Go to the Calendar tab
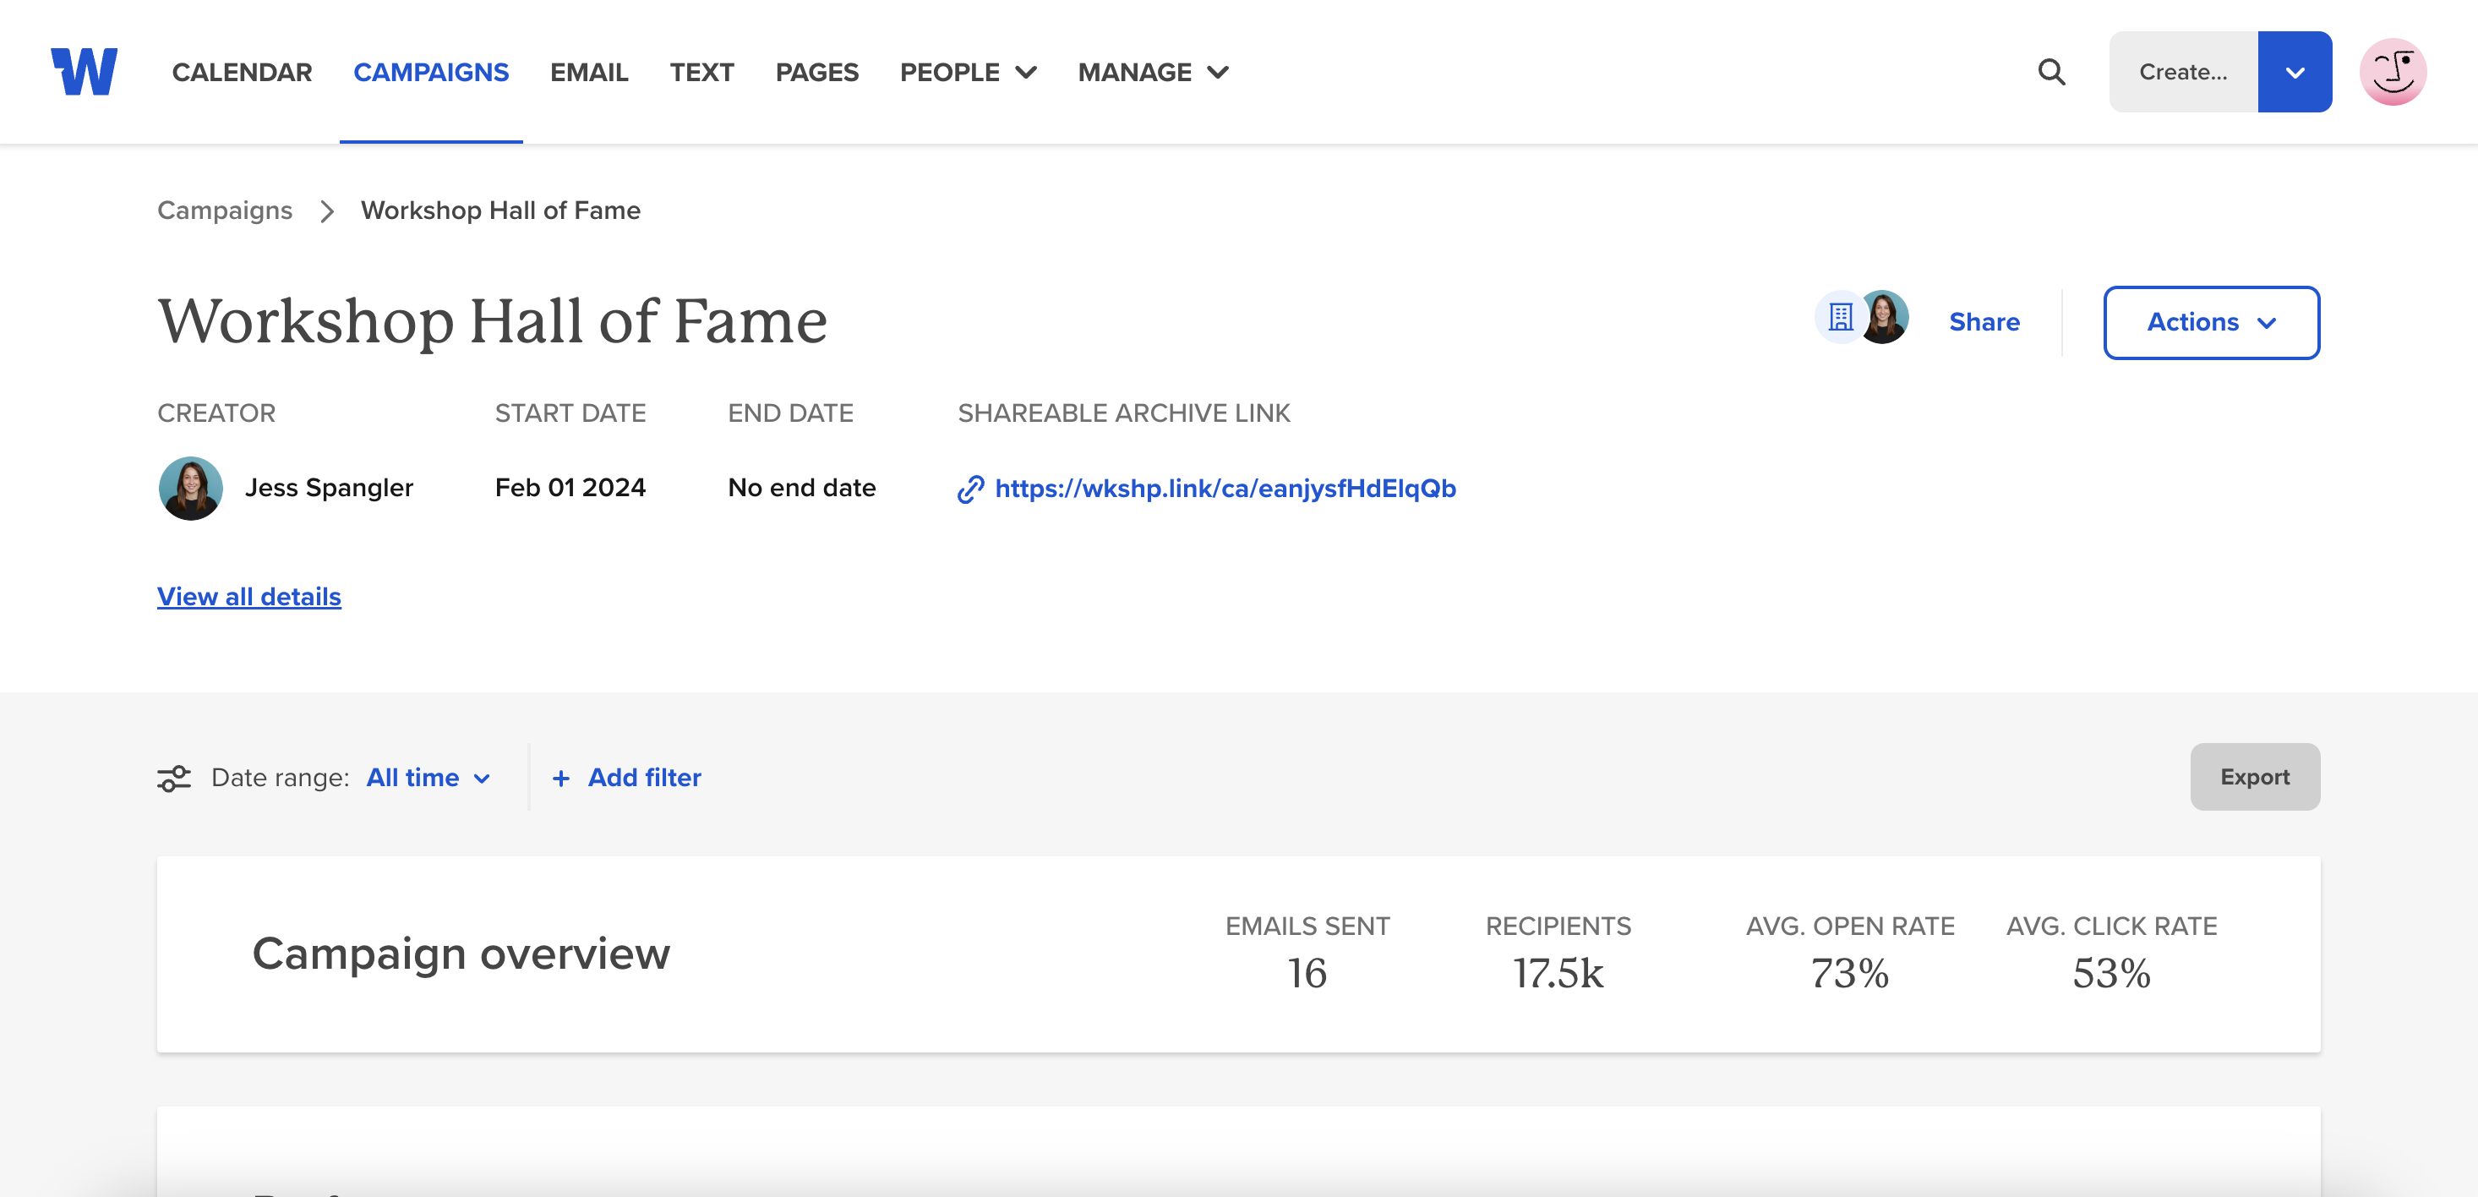 point(242,72)
